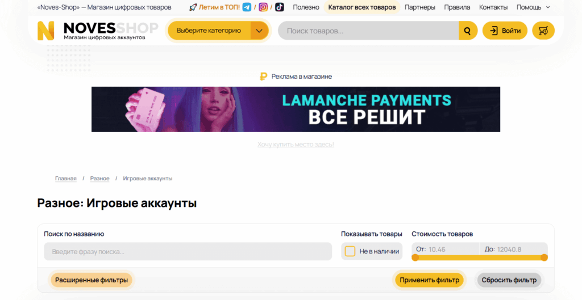
Task: Open the Instagram icon link
Action: click(263, 7)
